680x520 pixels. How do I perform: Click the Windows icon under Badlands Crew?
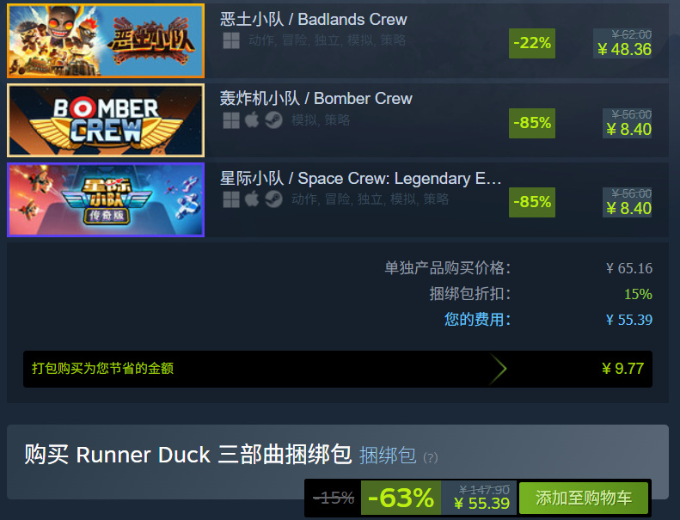click(x=231, y=40)
